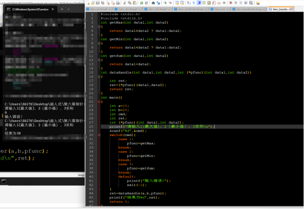This screenshot has width=304, height=209.
Task: Open a file with the folder icon
Action: point(93,3)
